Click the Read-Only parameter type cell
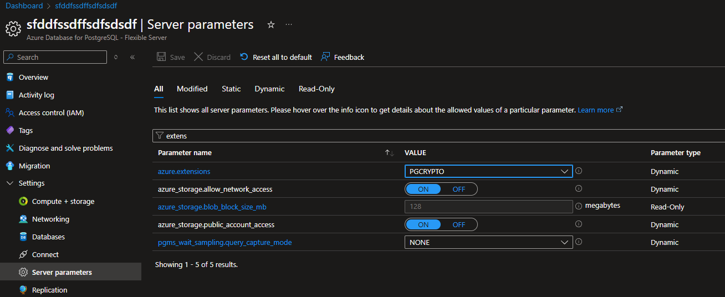 click(x=667, y=207)
